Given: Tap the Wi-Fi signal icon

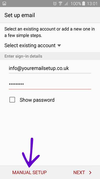Looking at the screenshot, I should (60, 4).
